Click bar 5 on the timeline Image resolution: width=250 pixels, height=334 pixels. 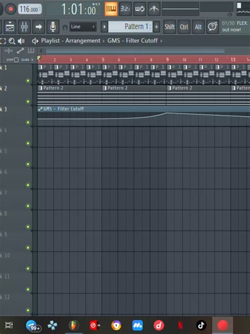coord(103,60)
